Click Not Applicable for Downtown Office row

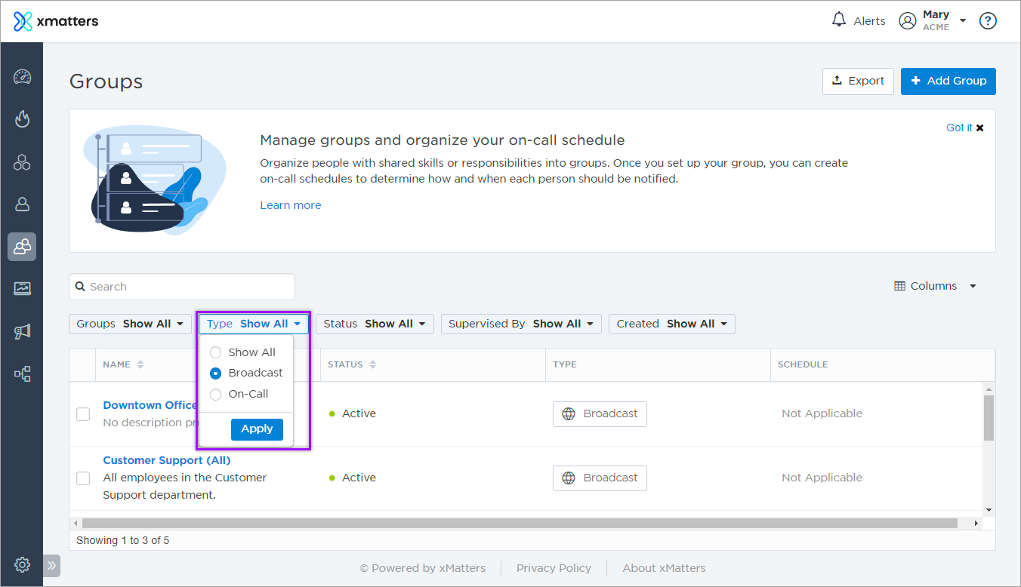(x=822, y=413)
